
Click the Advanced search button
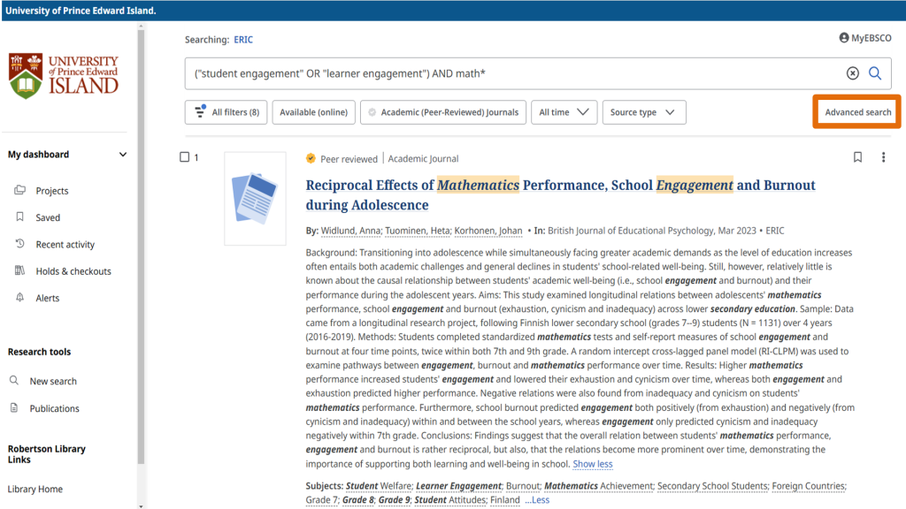pyautogui.click(x=857, y=112)
